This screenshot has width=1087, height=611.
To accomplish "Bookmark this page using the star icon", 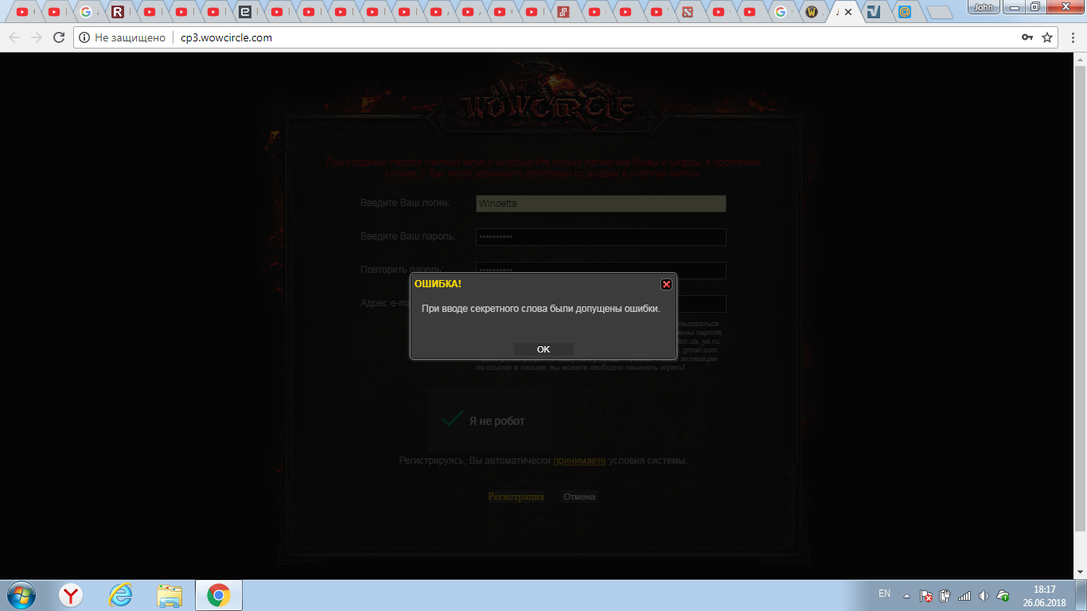I will click(1047, 37).
